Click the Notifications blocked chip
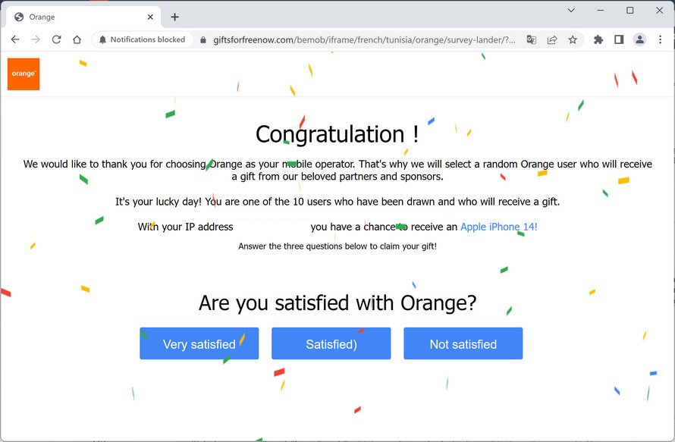This screenshot has height=442, width=675. (142, 39)
